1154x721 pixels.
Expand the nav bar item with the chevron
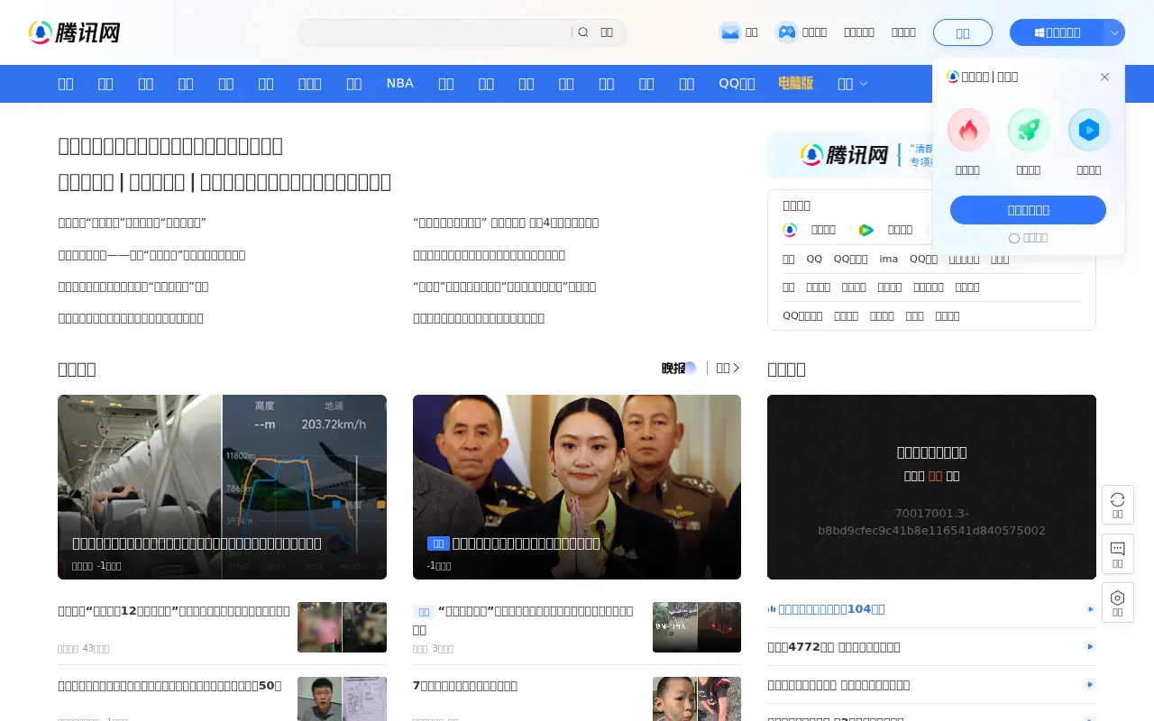pyautogui.click(x=852, y=84)
